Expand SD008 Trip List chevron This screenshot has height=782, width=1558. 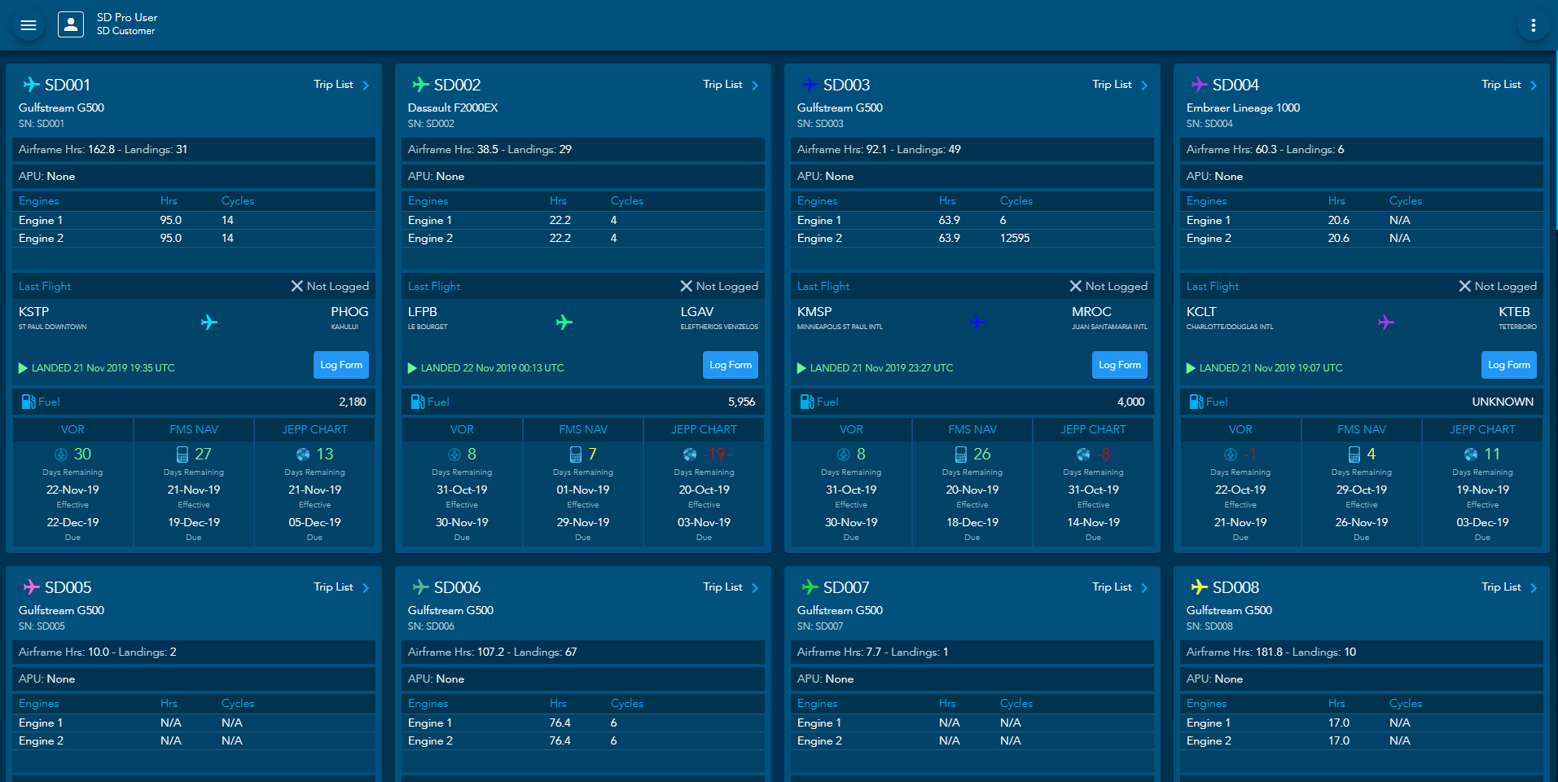tap(1534, 587)
